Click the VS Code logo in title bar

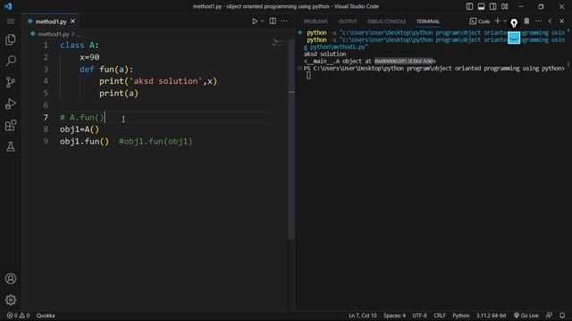pos(8,6)
